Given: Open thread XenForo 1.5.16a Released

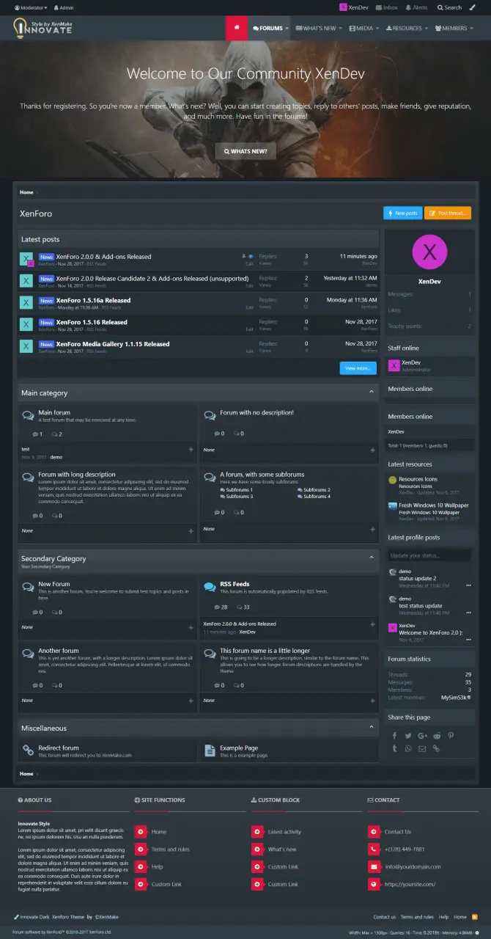Looking at the screenshot, I should point(93,300).
